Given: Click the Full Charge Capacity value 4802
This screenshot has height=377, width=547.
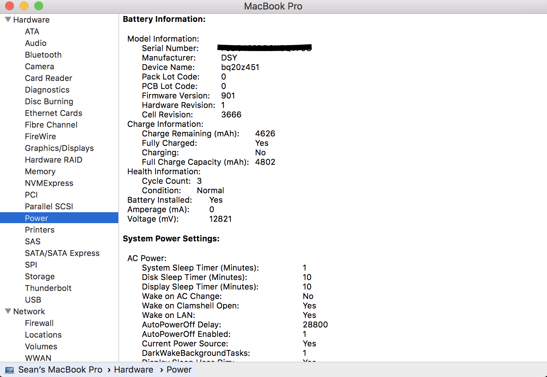Looking at the screenshot, I should [x=265, y=162].
